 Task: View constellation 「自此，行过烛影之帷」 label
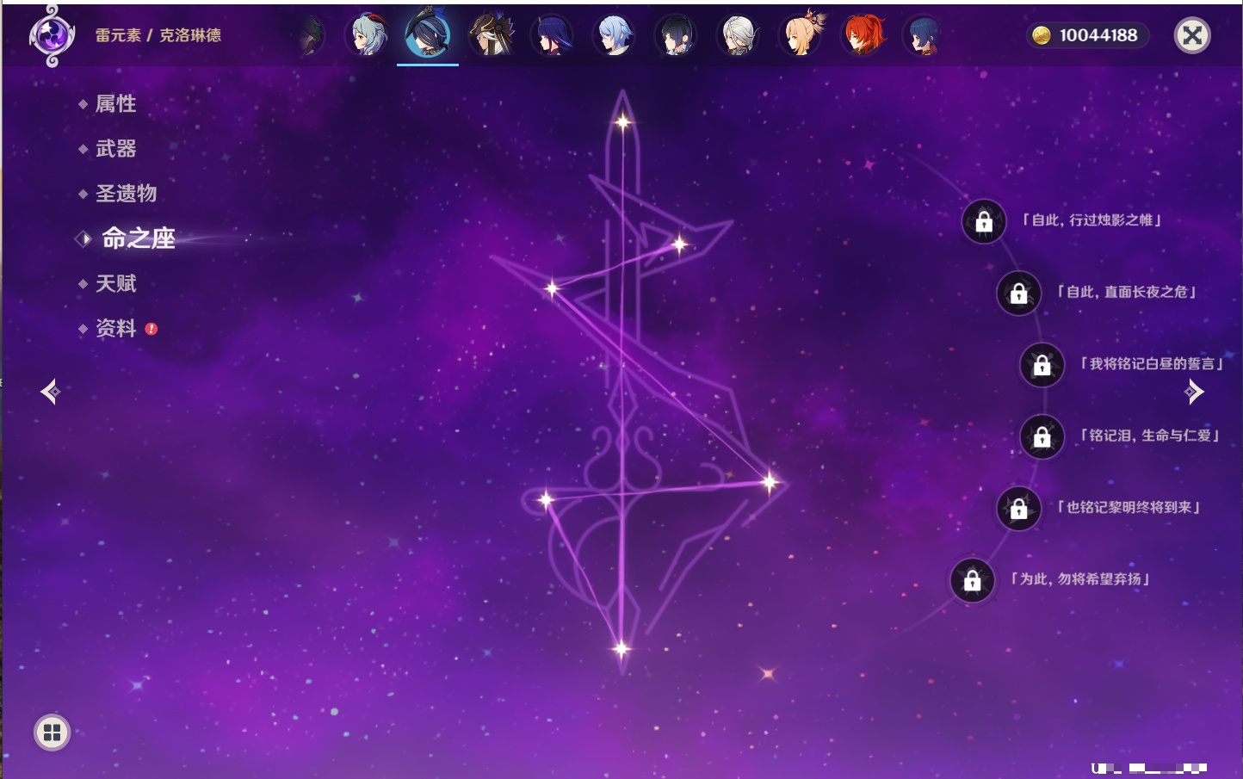coord(1091,220)
